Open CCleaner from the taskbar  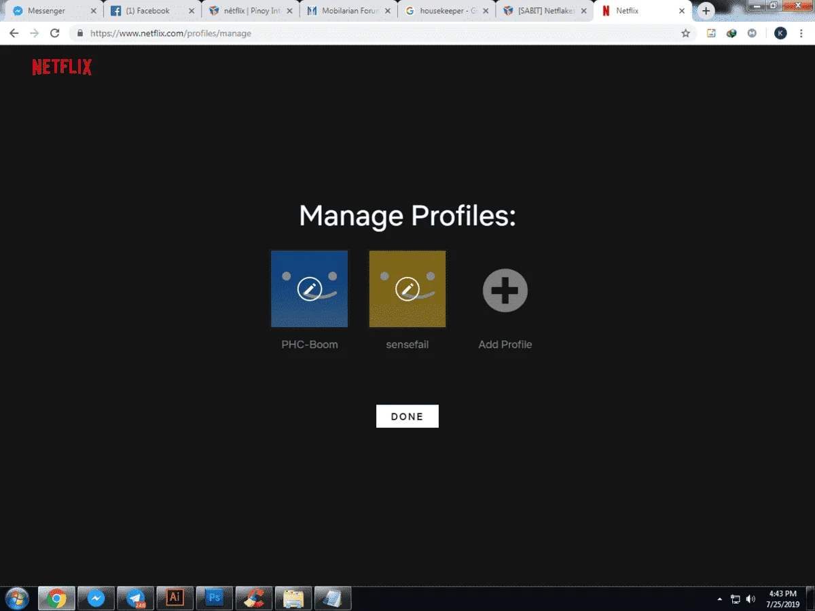click(253, 598)
